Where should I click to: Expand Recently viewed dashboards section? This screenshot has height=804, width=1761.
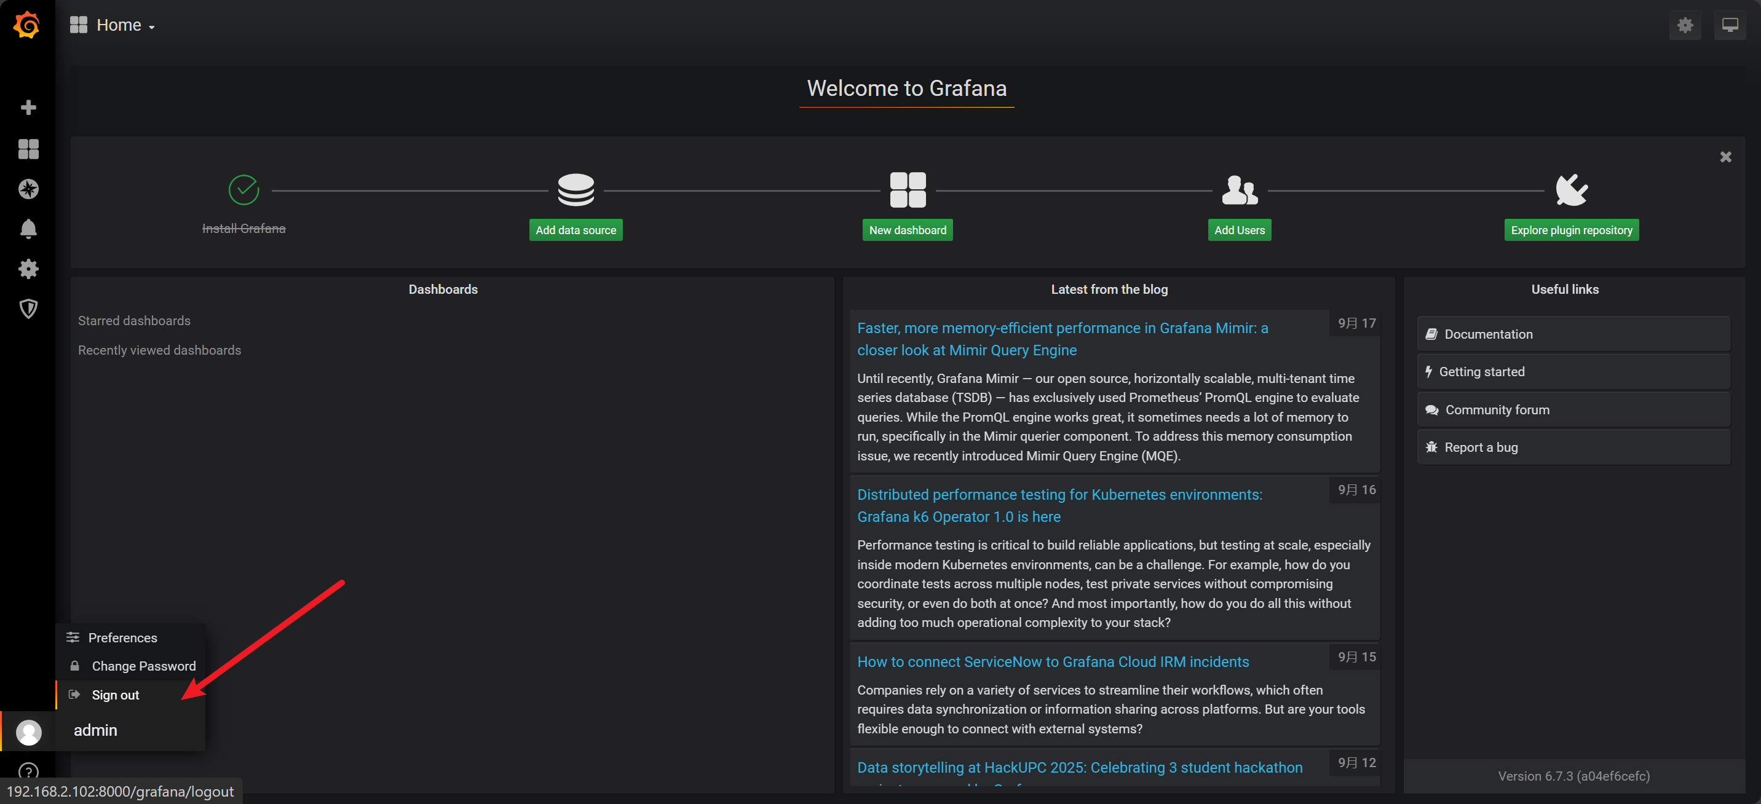coord(159,350)
